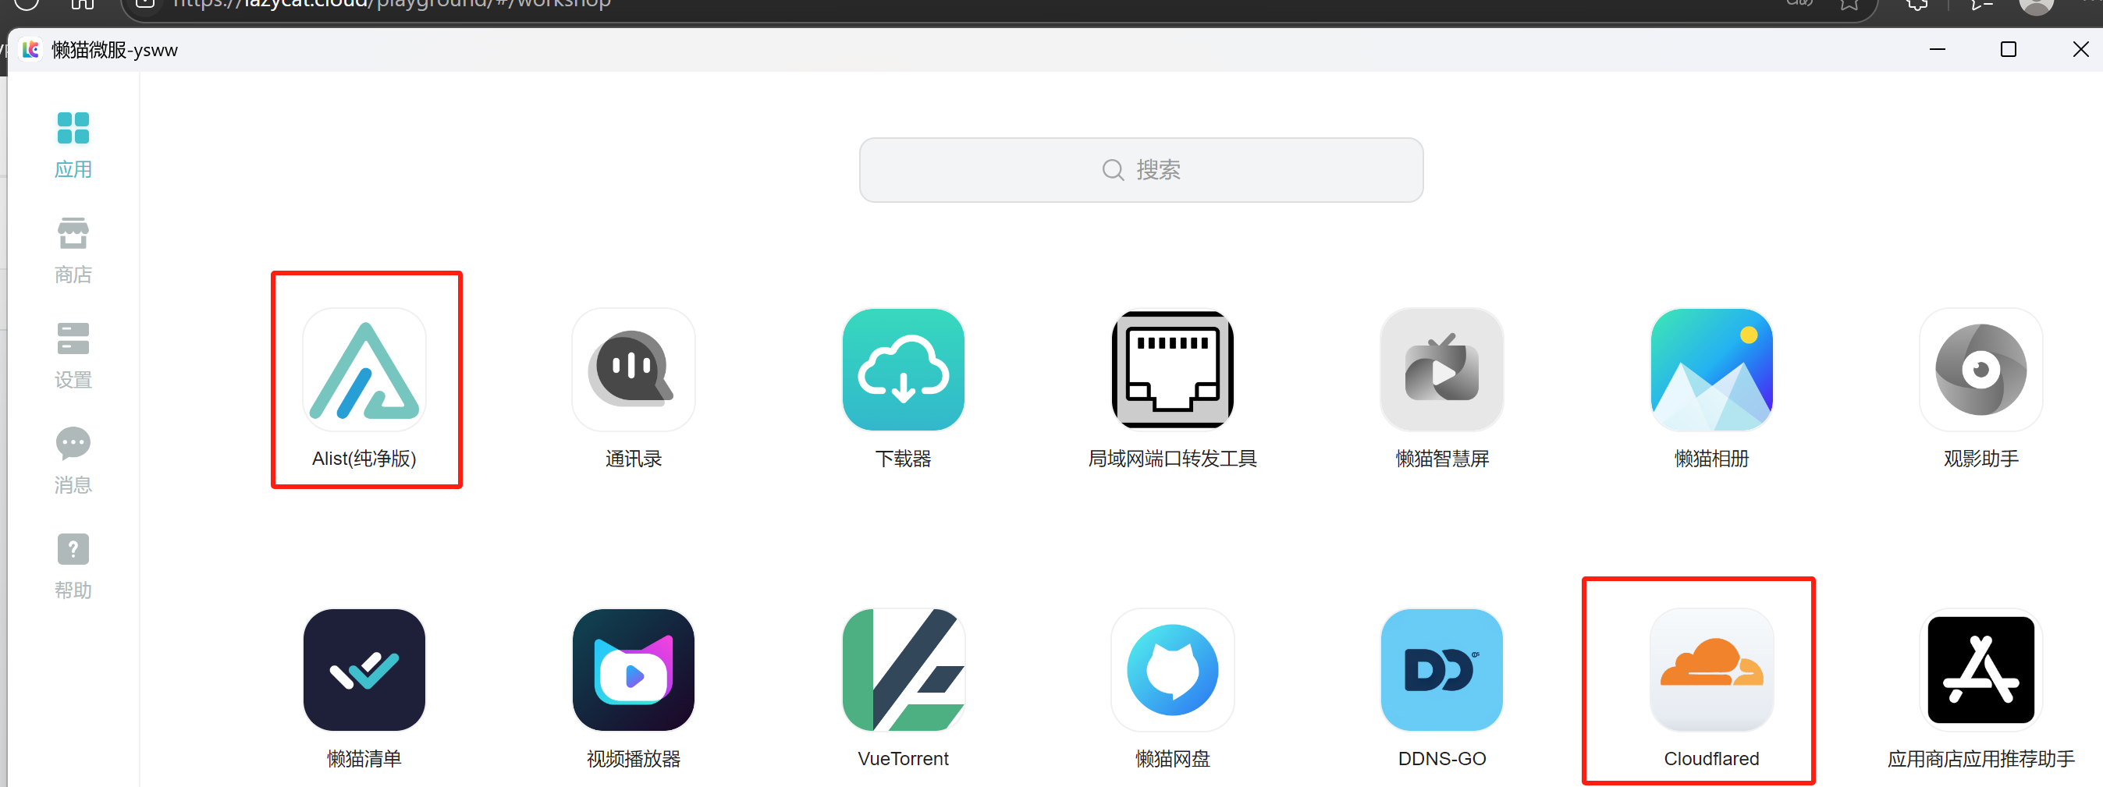Launch the DDNS-GO app icon
The width and height of the screenshot is (2103, 787).
1442,669
